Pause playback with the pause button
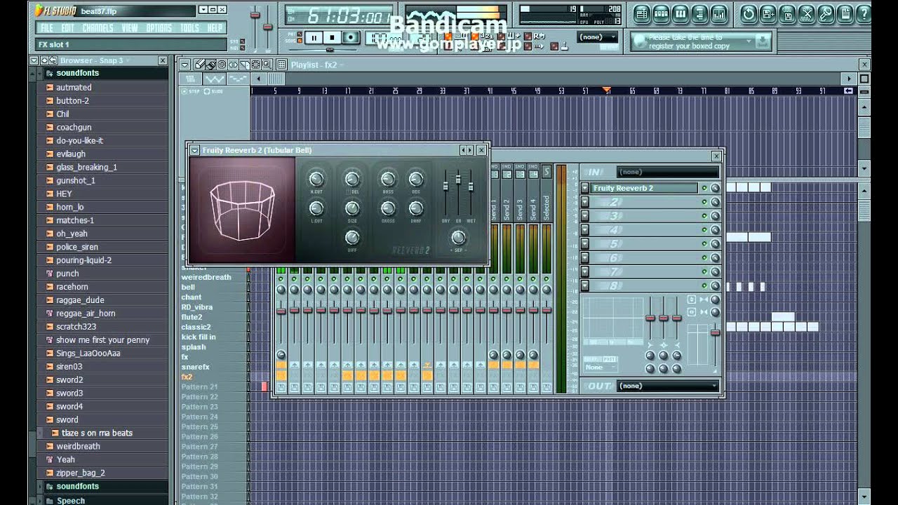The width and height of the screenshot is (898, 505). [x=314, y=38]
